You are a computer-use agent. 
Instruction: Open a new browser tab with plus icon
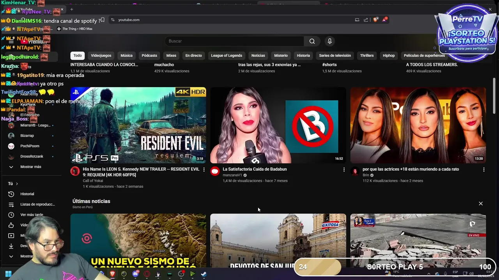(71, 9)
